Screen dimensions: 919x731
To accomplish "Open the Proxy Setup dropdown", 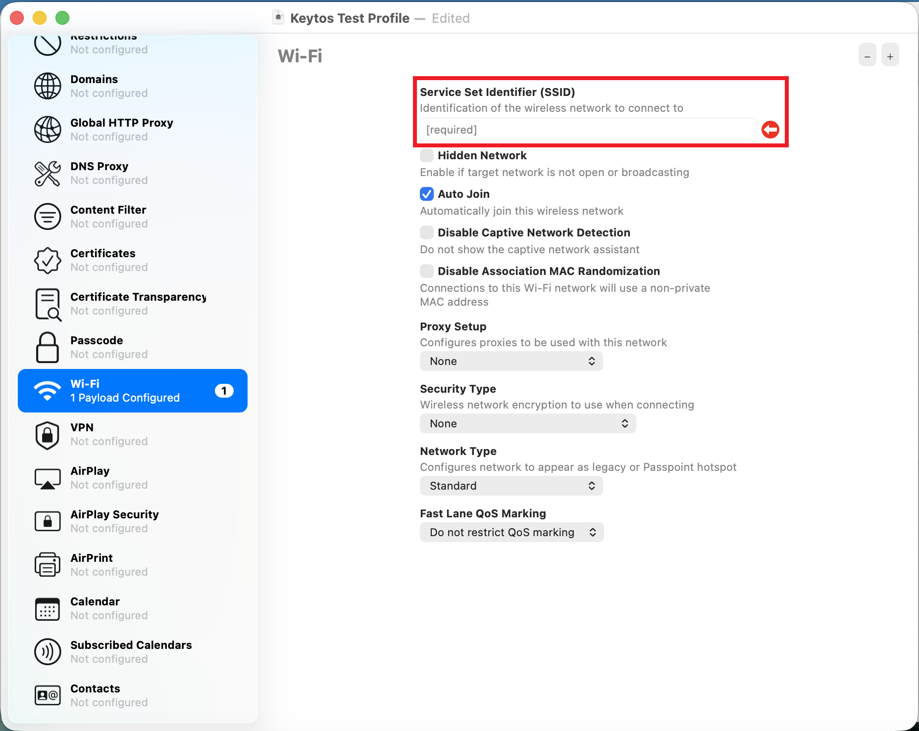I will pos(511,361).
